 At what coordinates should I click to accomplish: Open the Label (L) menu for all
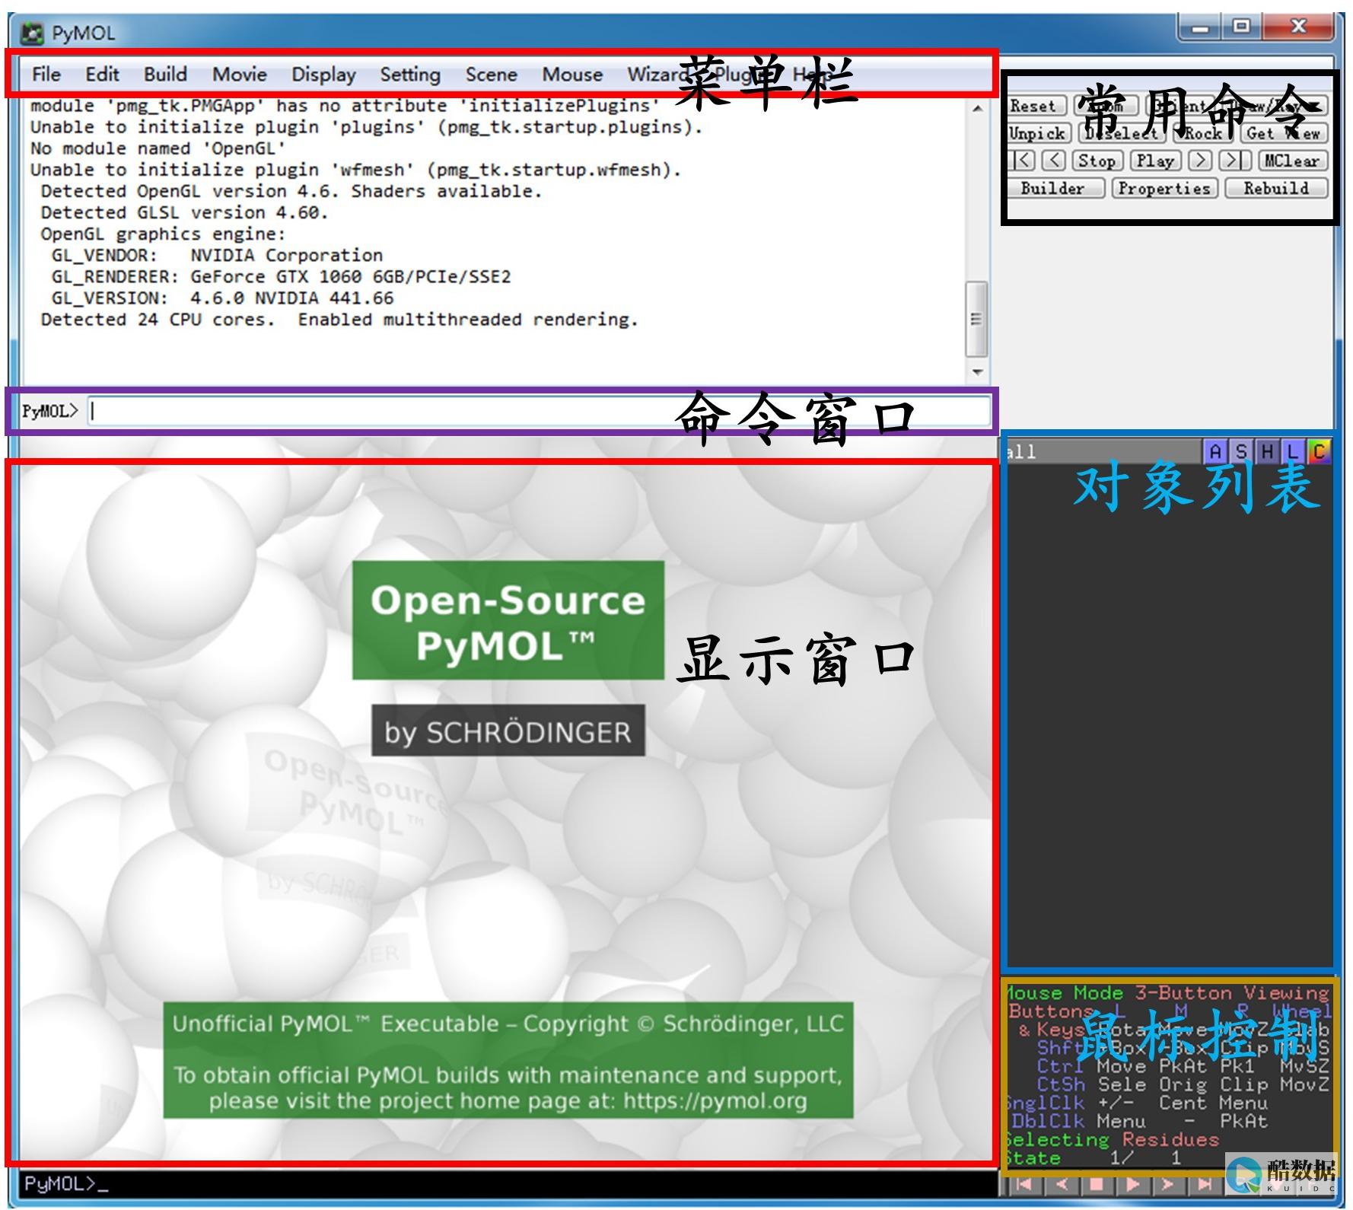click(x=1293, y=451)
